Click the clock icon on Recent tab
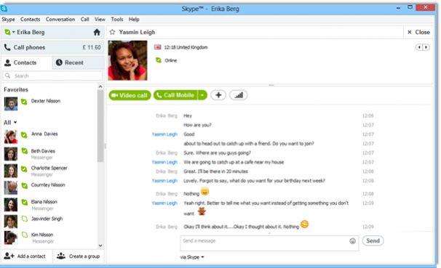 (x=59, y=62)
